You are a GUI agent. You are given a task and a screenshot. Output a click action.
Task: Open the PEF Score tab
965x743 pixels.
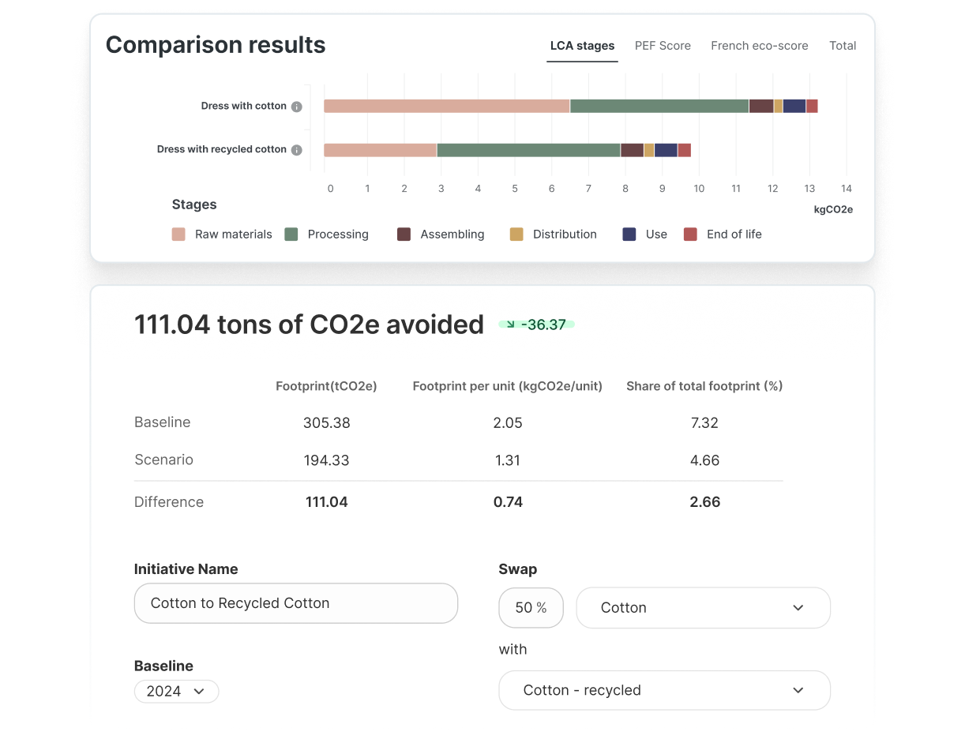[663, 46]
